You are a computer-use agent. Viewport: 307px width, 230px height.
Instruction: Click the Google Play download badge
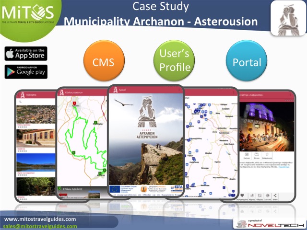26,71
